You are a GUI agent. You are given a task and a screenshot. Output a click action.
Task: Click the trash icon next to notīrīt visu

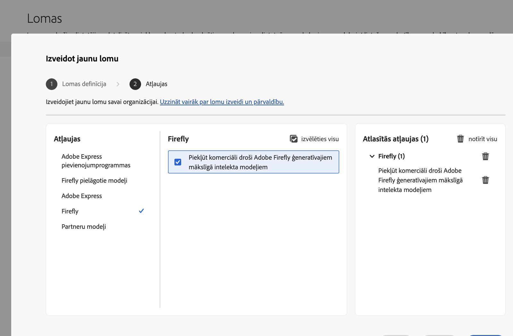(x=460, y=139)
